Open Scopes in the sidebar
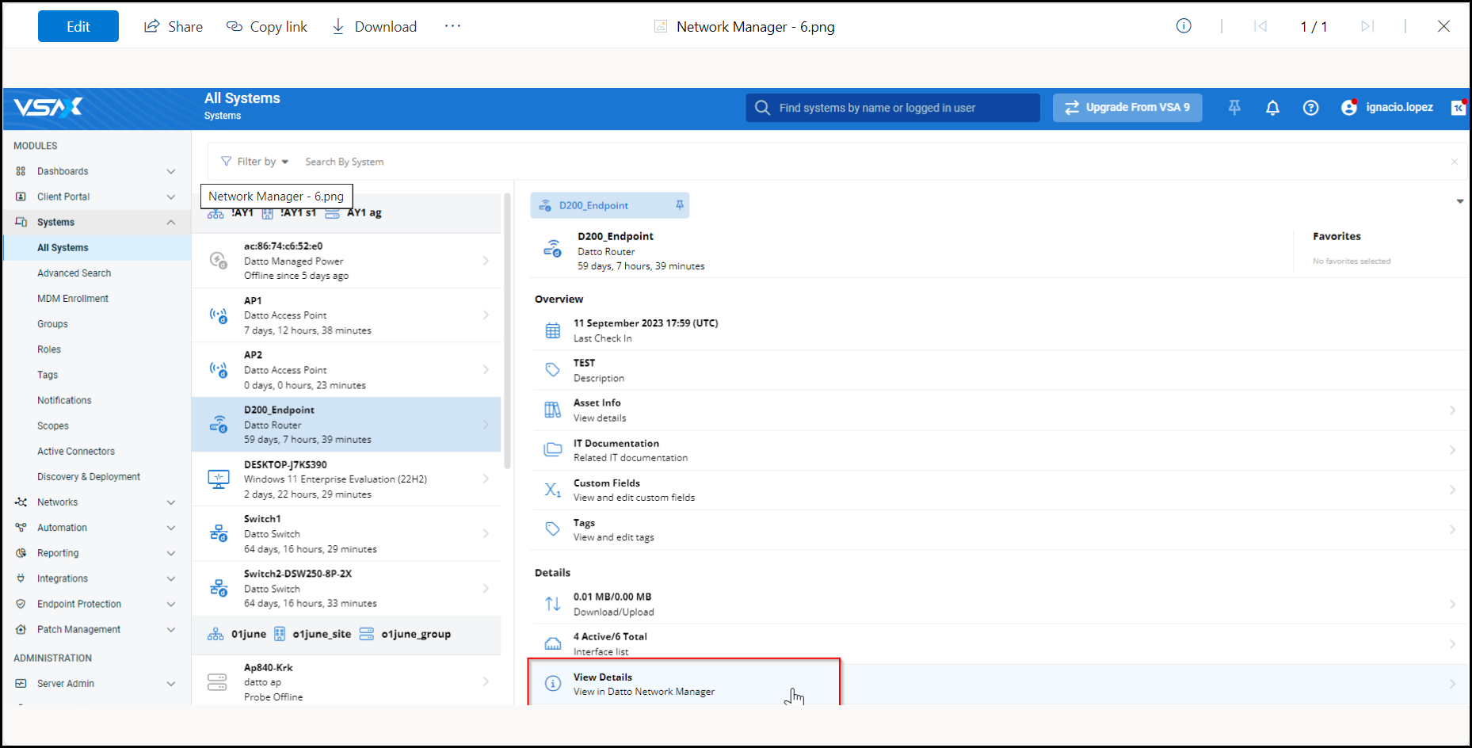This screenshot has height=748, width=1472. click(53, 426)
